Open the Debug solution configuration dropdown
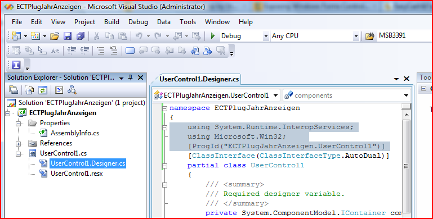The height and width of the screenshot is (219, 433). tap(266, 36)
